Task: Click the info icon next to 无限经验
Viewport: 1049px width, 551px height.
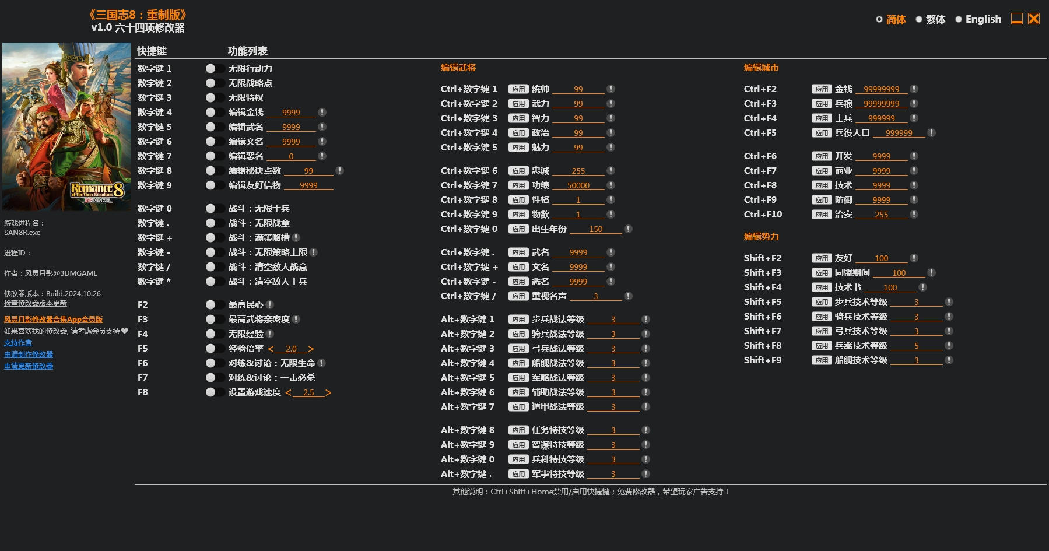Action: tap(270, 334)
